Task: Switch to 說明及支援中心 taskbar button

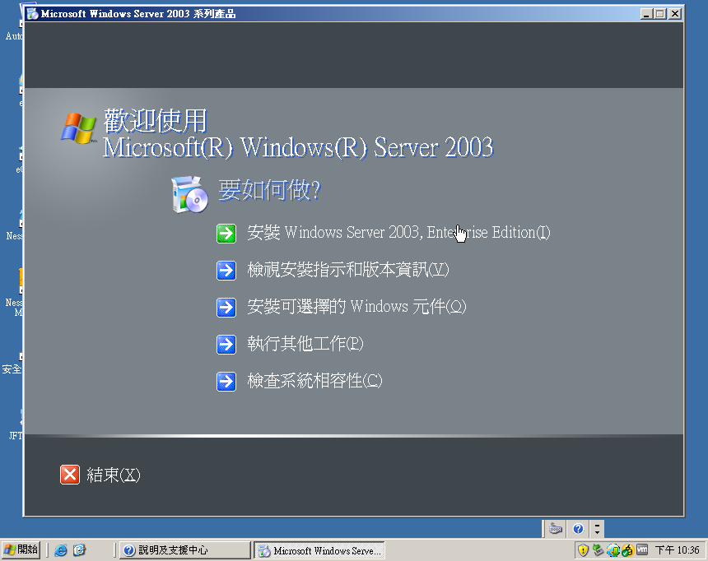Action: pyautogui.click(x=184, y=550)
